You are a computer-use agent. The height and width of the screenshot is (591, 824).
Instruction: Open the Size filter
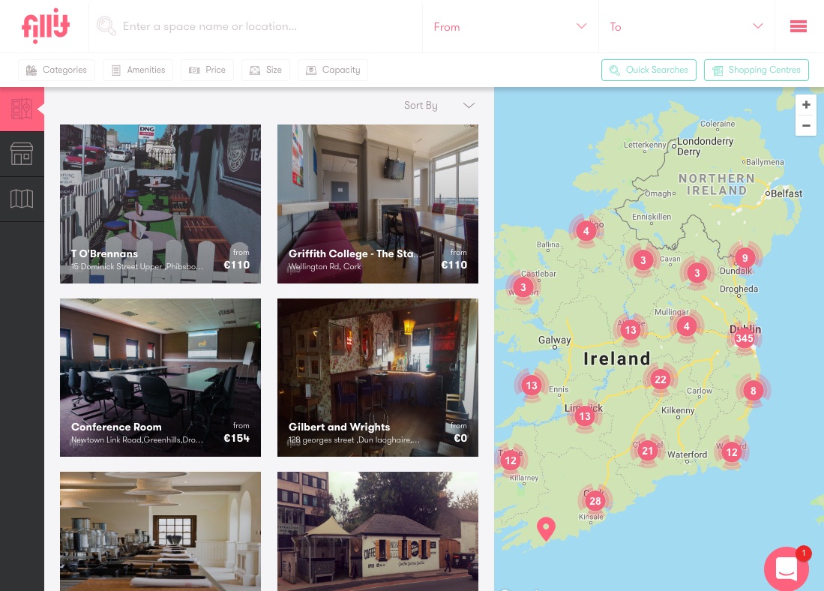tap(265, 70)
